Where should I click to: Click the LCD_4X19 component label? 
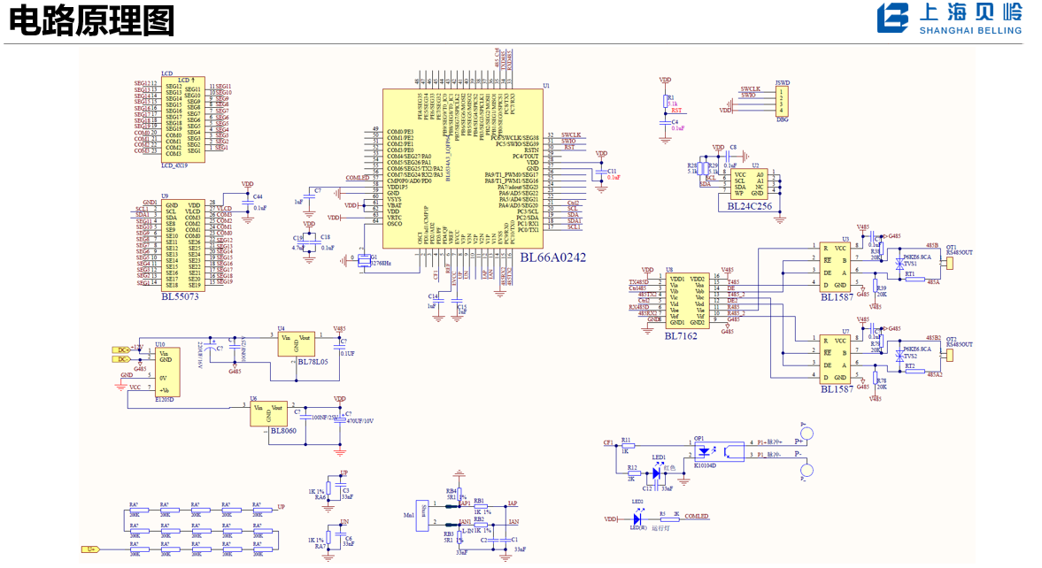174,165
